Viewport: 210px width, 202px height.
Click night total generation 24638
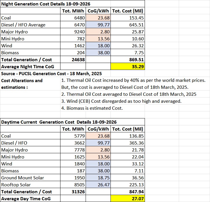tap(73, 60)
